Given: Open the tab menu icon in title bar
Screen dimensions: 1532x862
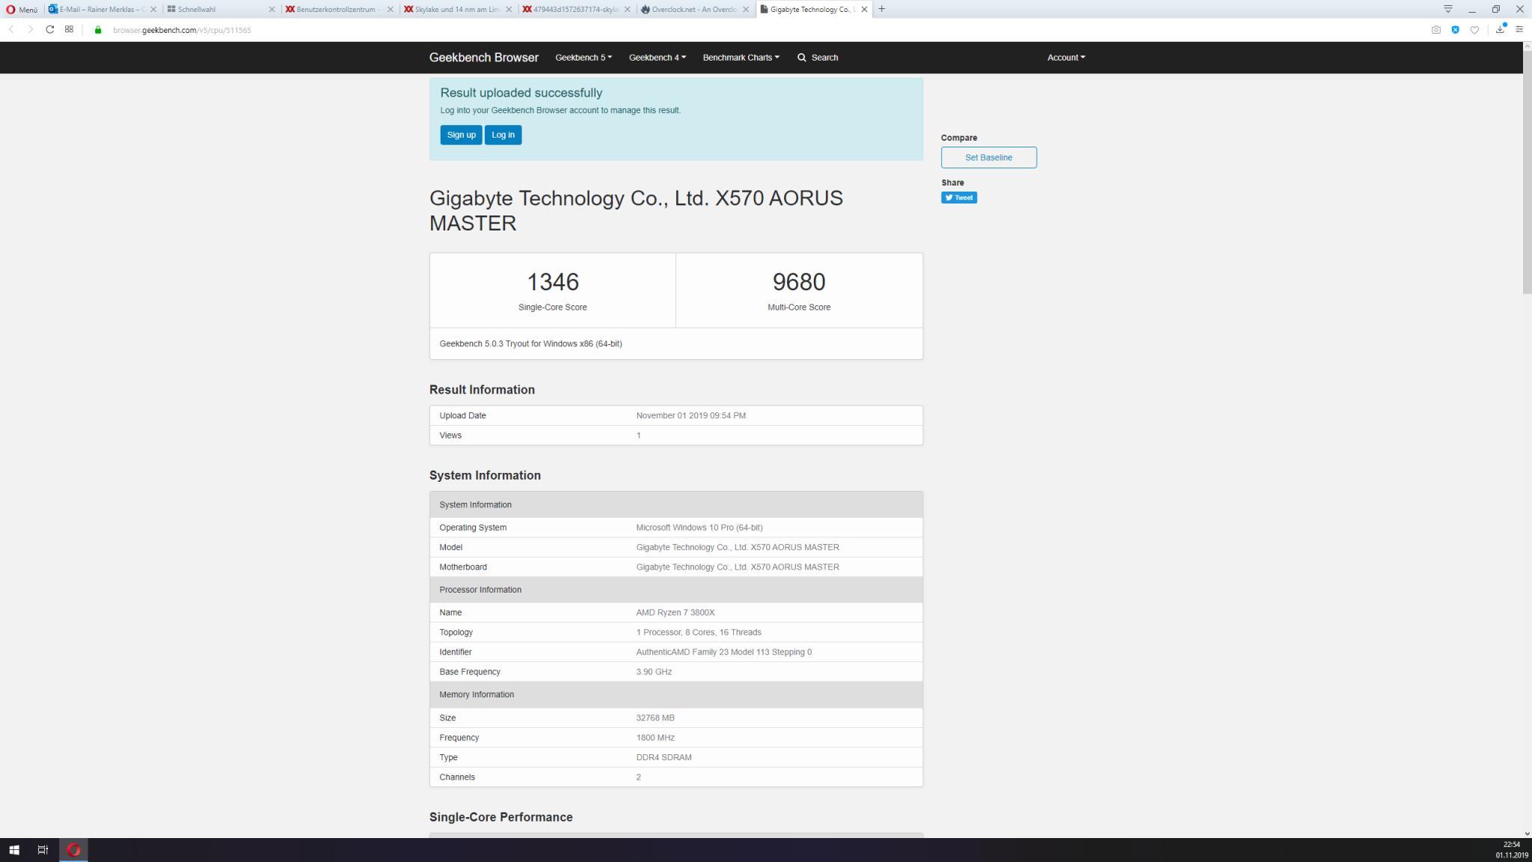Looking at the screenshot, I should click(x=1448, y=9).
